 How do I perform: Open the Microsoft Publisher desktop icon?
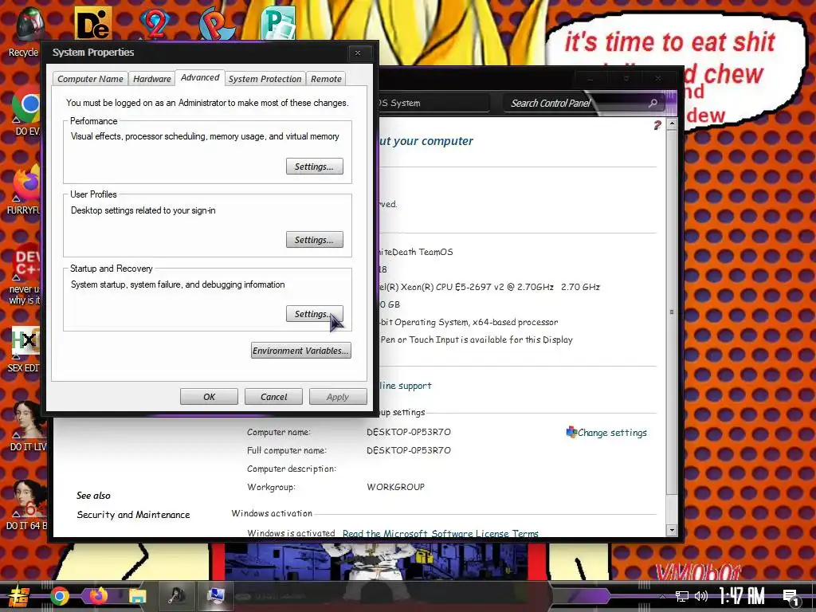(x=278, y=23)
